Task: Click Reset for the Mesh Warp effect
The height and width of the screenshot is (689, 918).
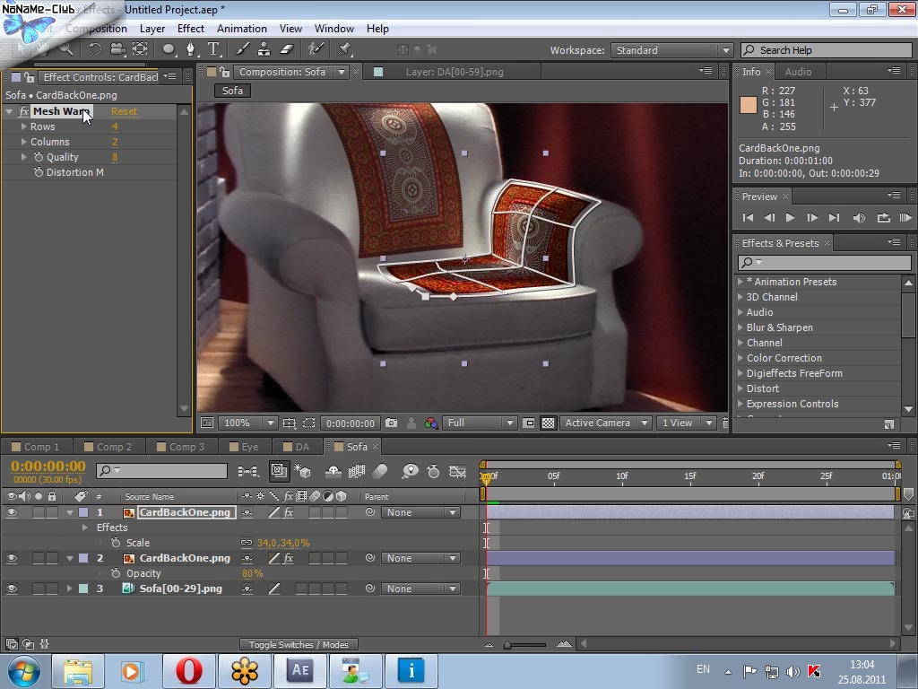Action: pyautogui.click(x=124, y=111)
